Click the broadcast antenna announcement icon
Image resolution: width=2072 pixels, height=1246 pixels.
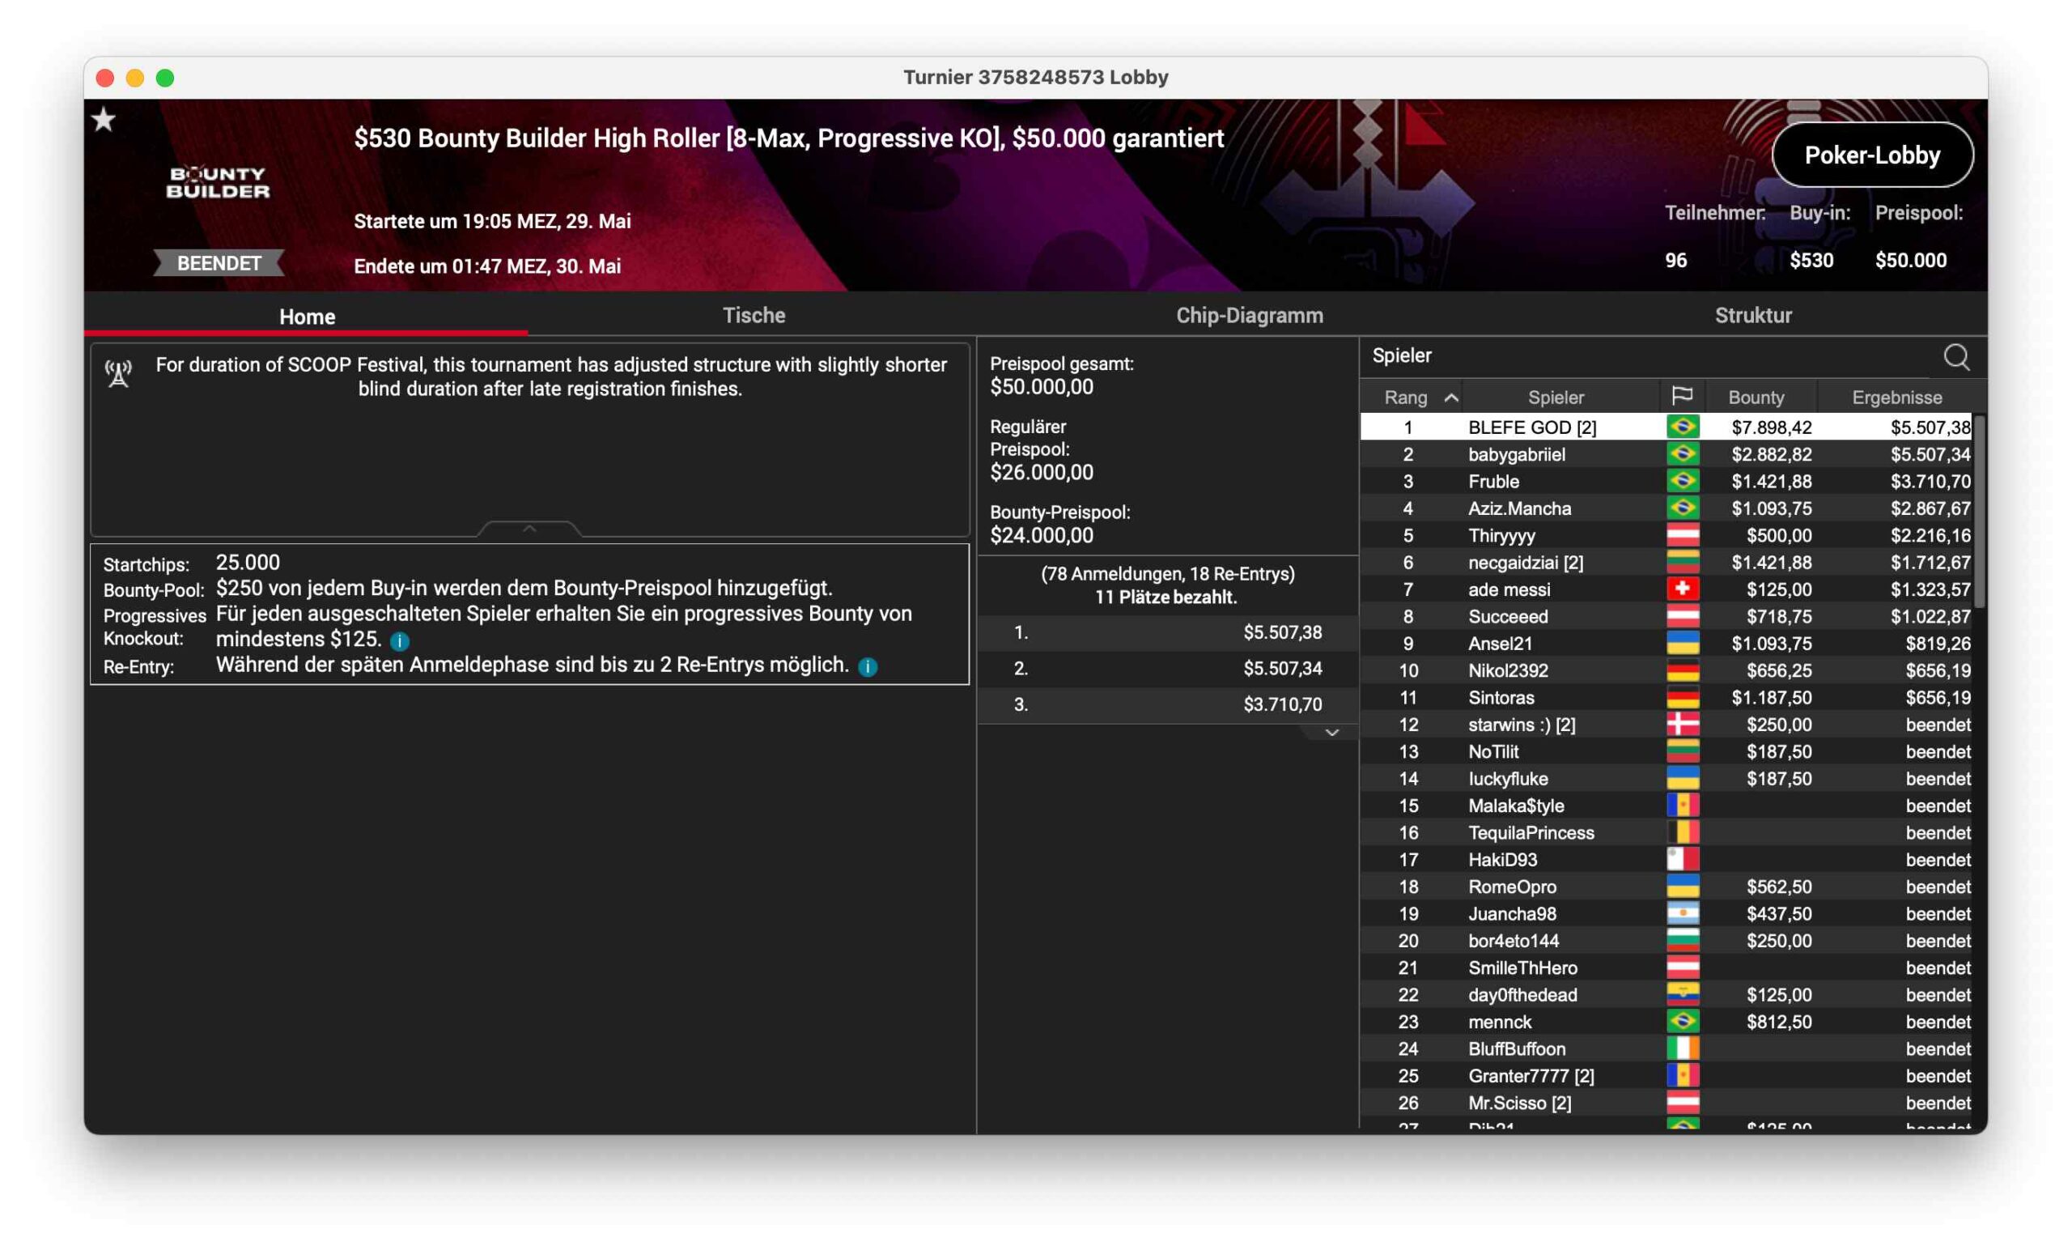coord(118,373)
